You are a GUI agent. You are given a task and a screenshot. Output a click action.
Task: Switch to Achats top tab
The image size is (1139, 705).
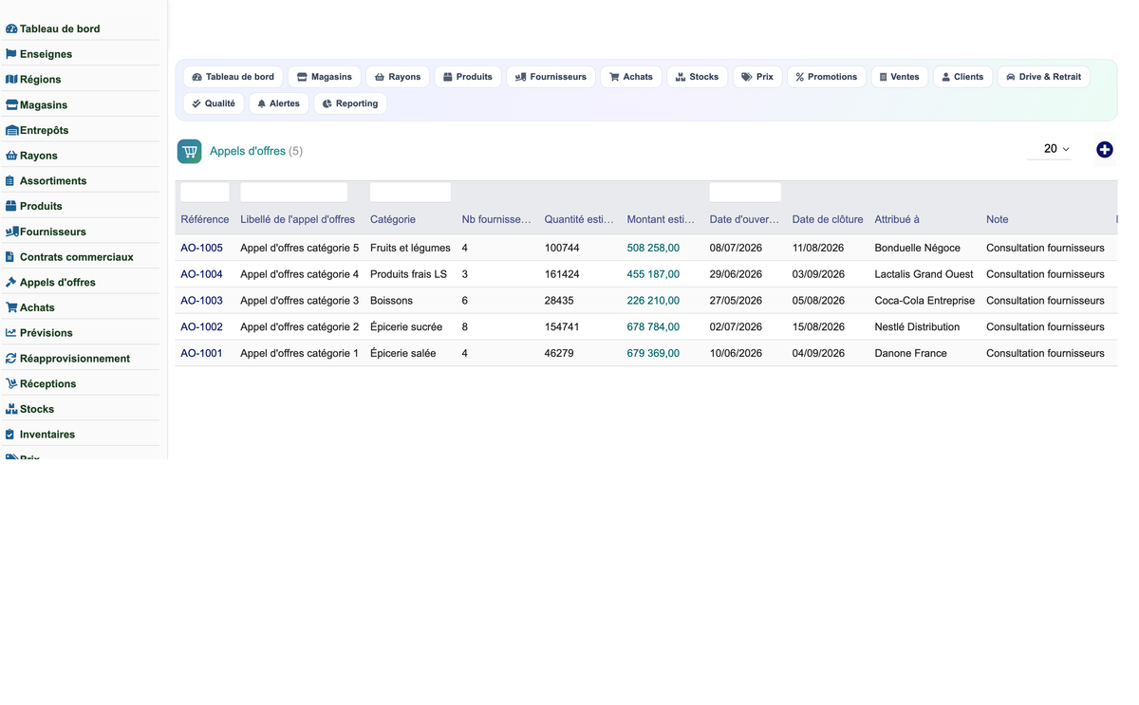[631, 77]
